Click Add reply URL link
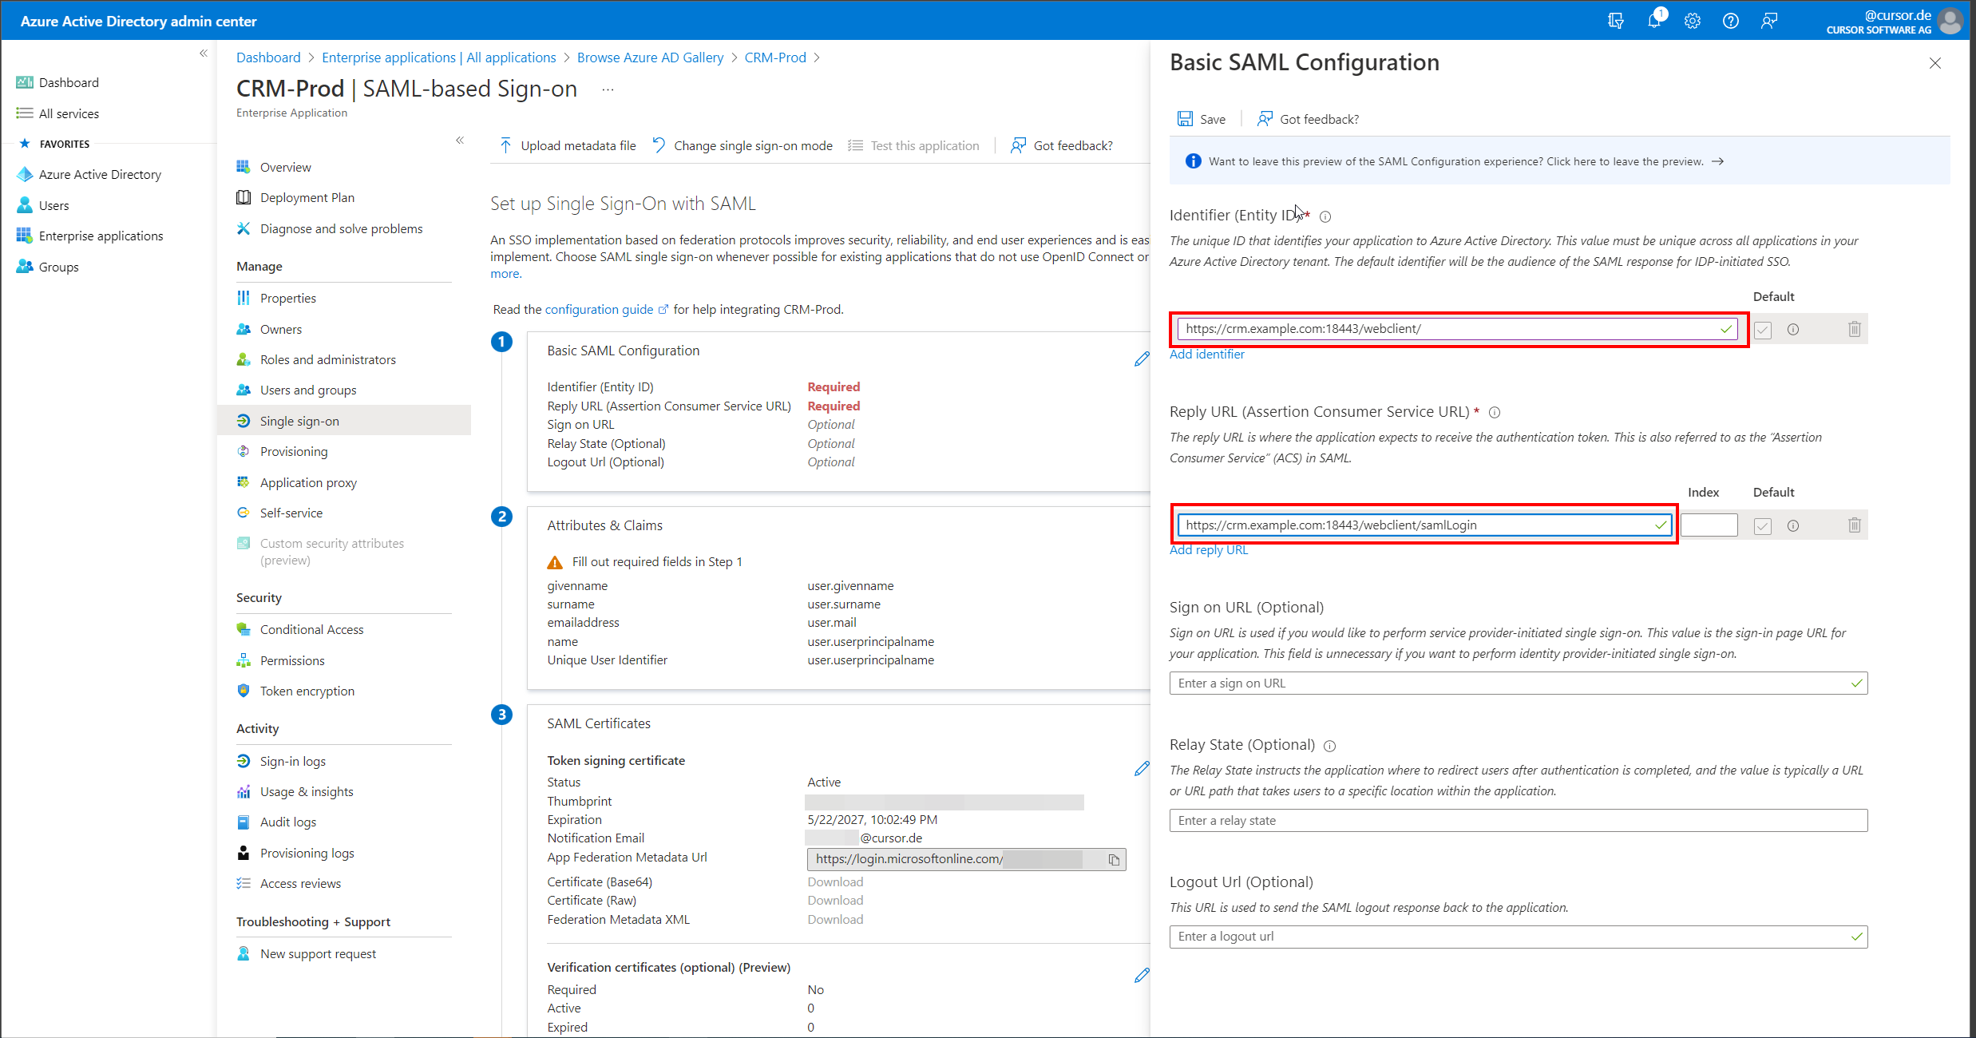1976x1038 pixels. [x=1209, y=549]
